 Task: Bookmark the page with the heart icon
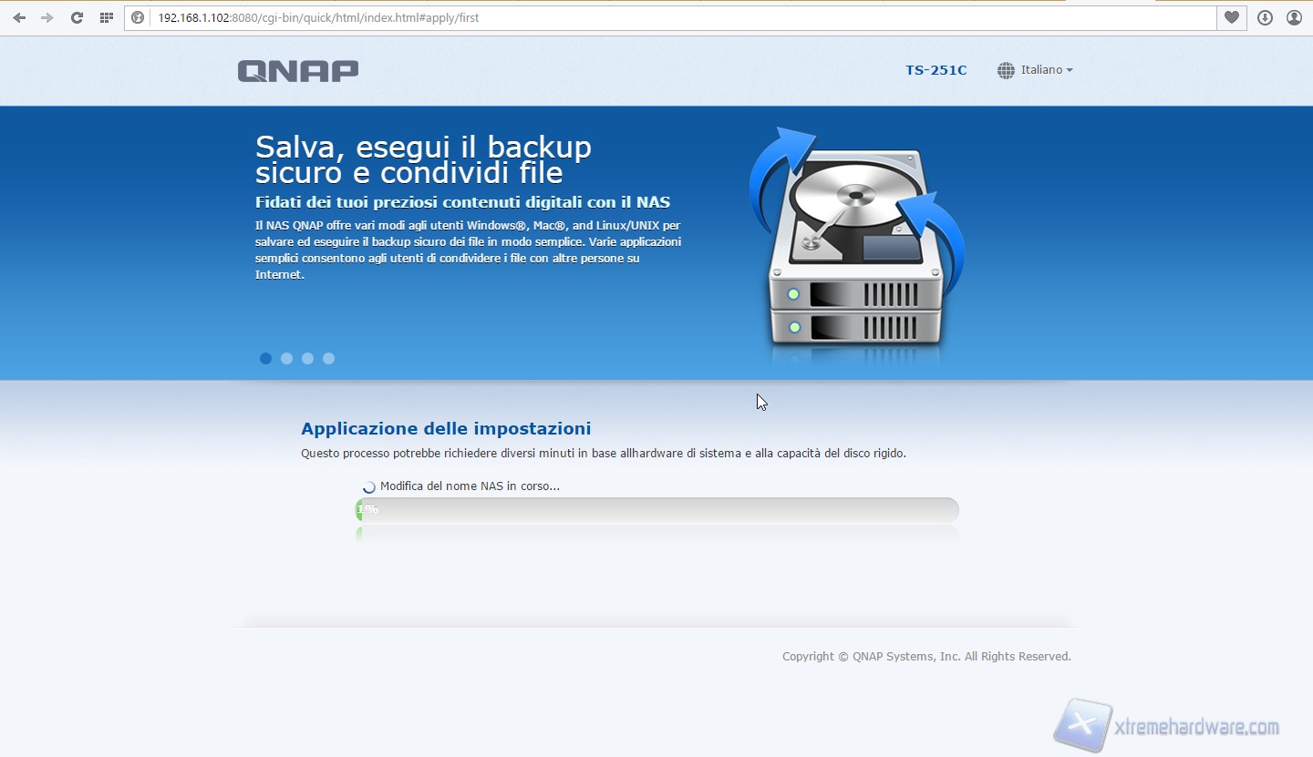pyautogui.click(x=1232, y=17)
